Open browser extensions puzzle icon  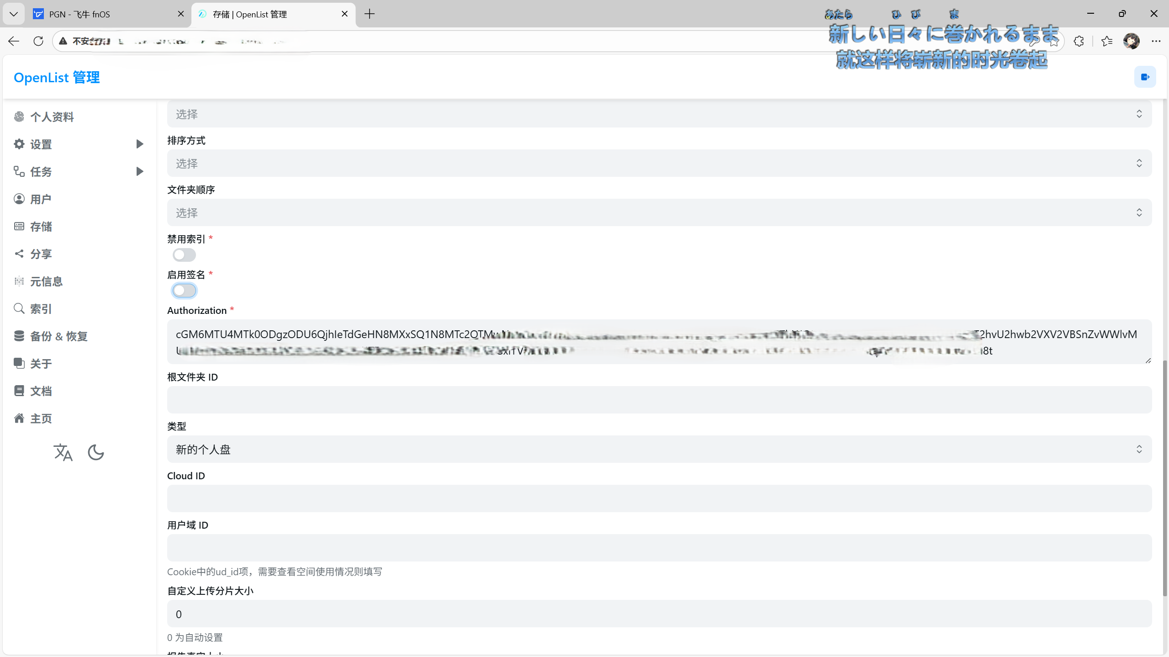pyautogui.click(x=1079, y=41)
